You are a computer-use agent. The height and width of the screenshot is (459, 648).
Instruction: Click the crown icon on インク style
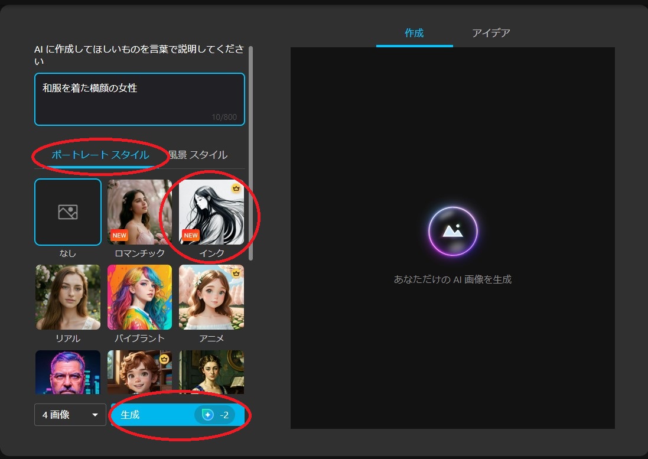click(x=236, y=188)
